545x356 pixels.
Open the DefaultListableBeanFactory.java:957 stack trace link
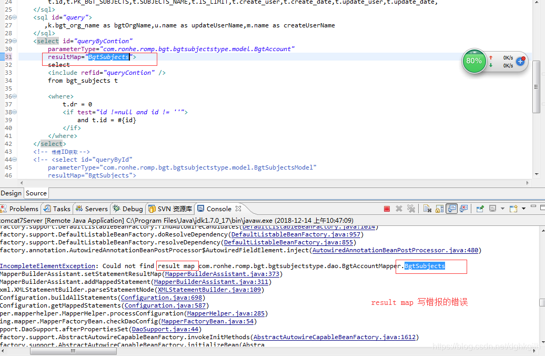coord(296,234)
